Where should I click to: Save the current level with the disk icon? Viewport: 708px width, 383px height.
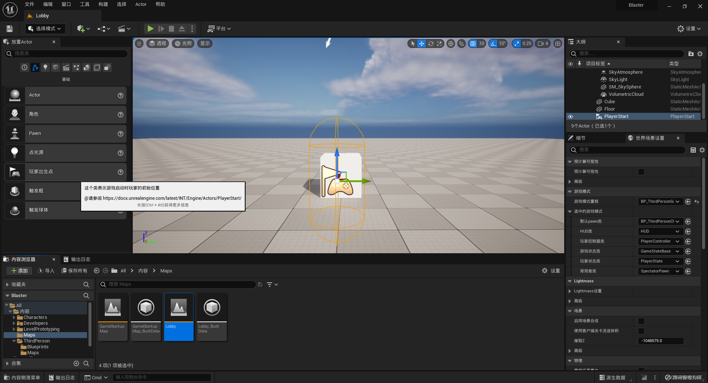(x=10, y=28)
